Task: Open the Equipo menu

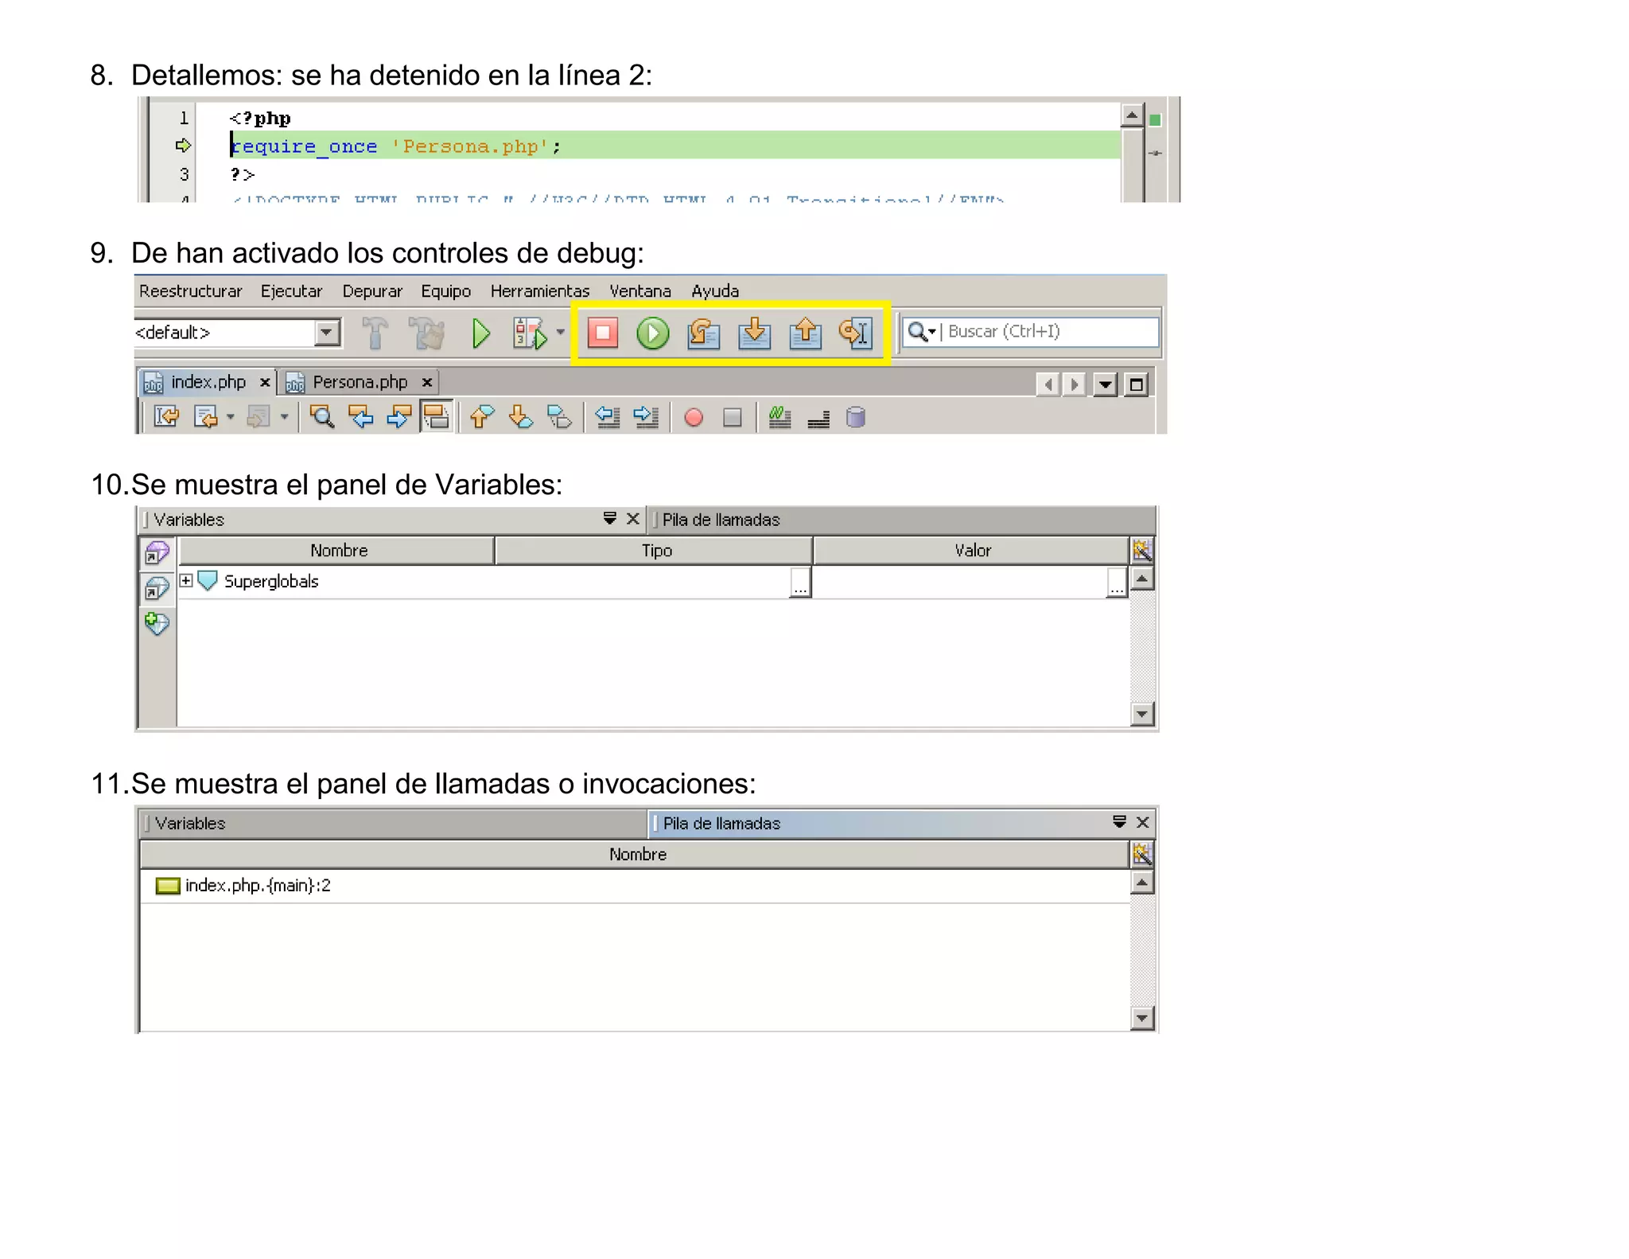Action: pos(446,291)
